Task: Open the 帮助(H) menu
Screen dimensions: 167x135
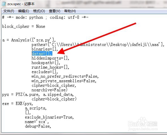Action: point(70,11)
